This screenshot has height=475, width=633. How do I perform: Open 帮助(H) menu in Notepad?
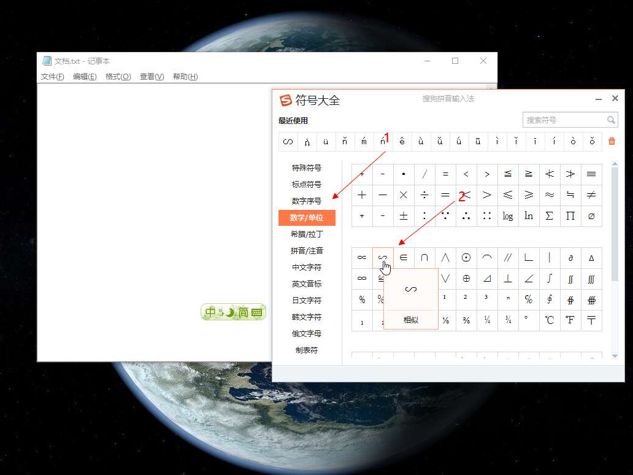[185, 76]
